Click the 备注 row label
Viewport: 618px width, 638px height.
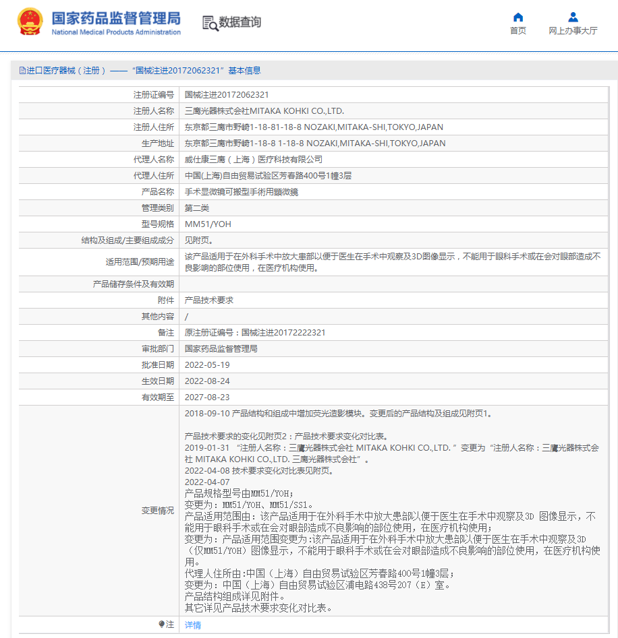coord(166,333)
